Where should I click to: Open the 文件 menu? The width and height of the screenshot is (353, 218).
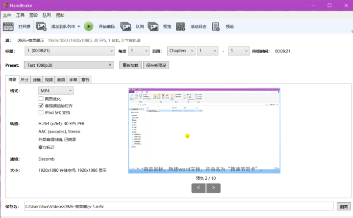pos(7,15)
